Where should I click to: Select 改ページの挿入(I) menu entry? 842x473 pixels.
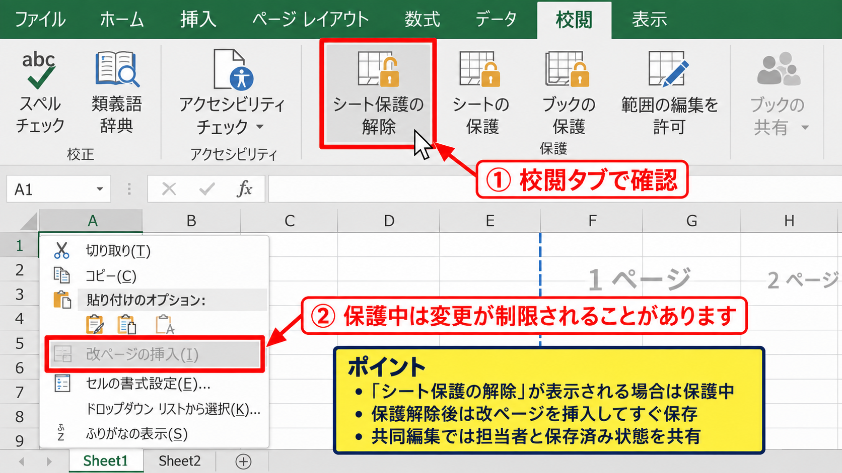click(x=154, y=354)
